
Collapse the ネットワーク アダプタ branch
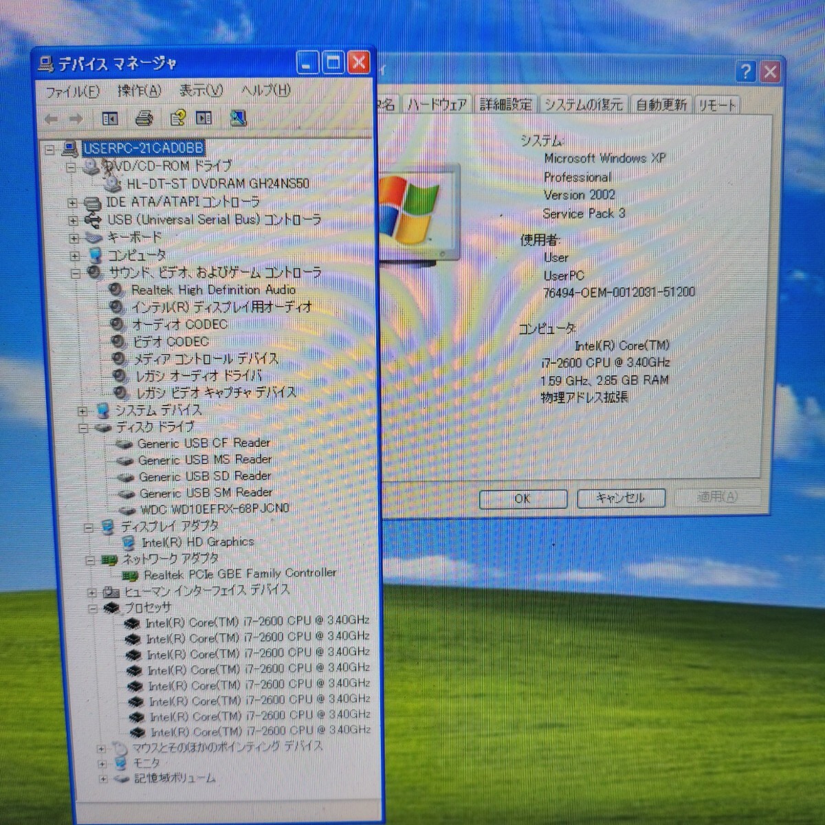tap(90, 560)
